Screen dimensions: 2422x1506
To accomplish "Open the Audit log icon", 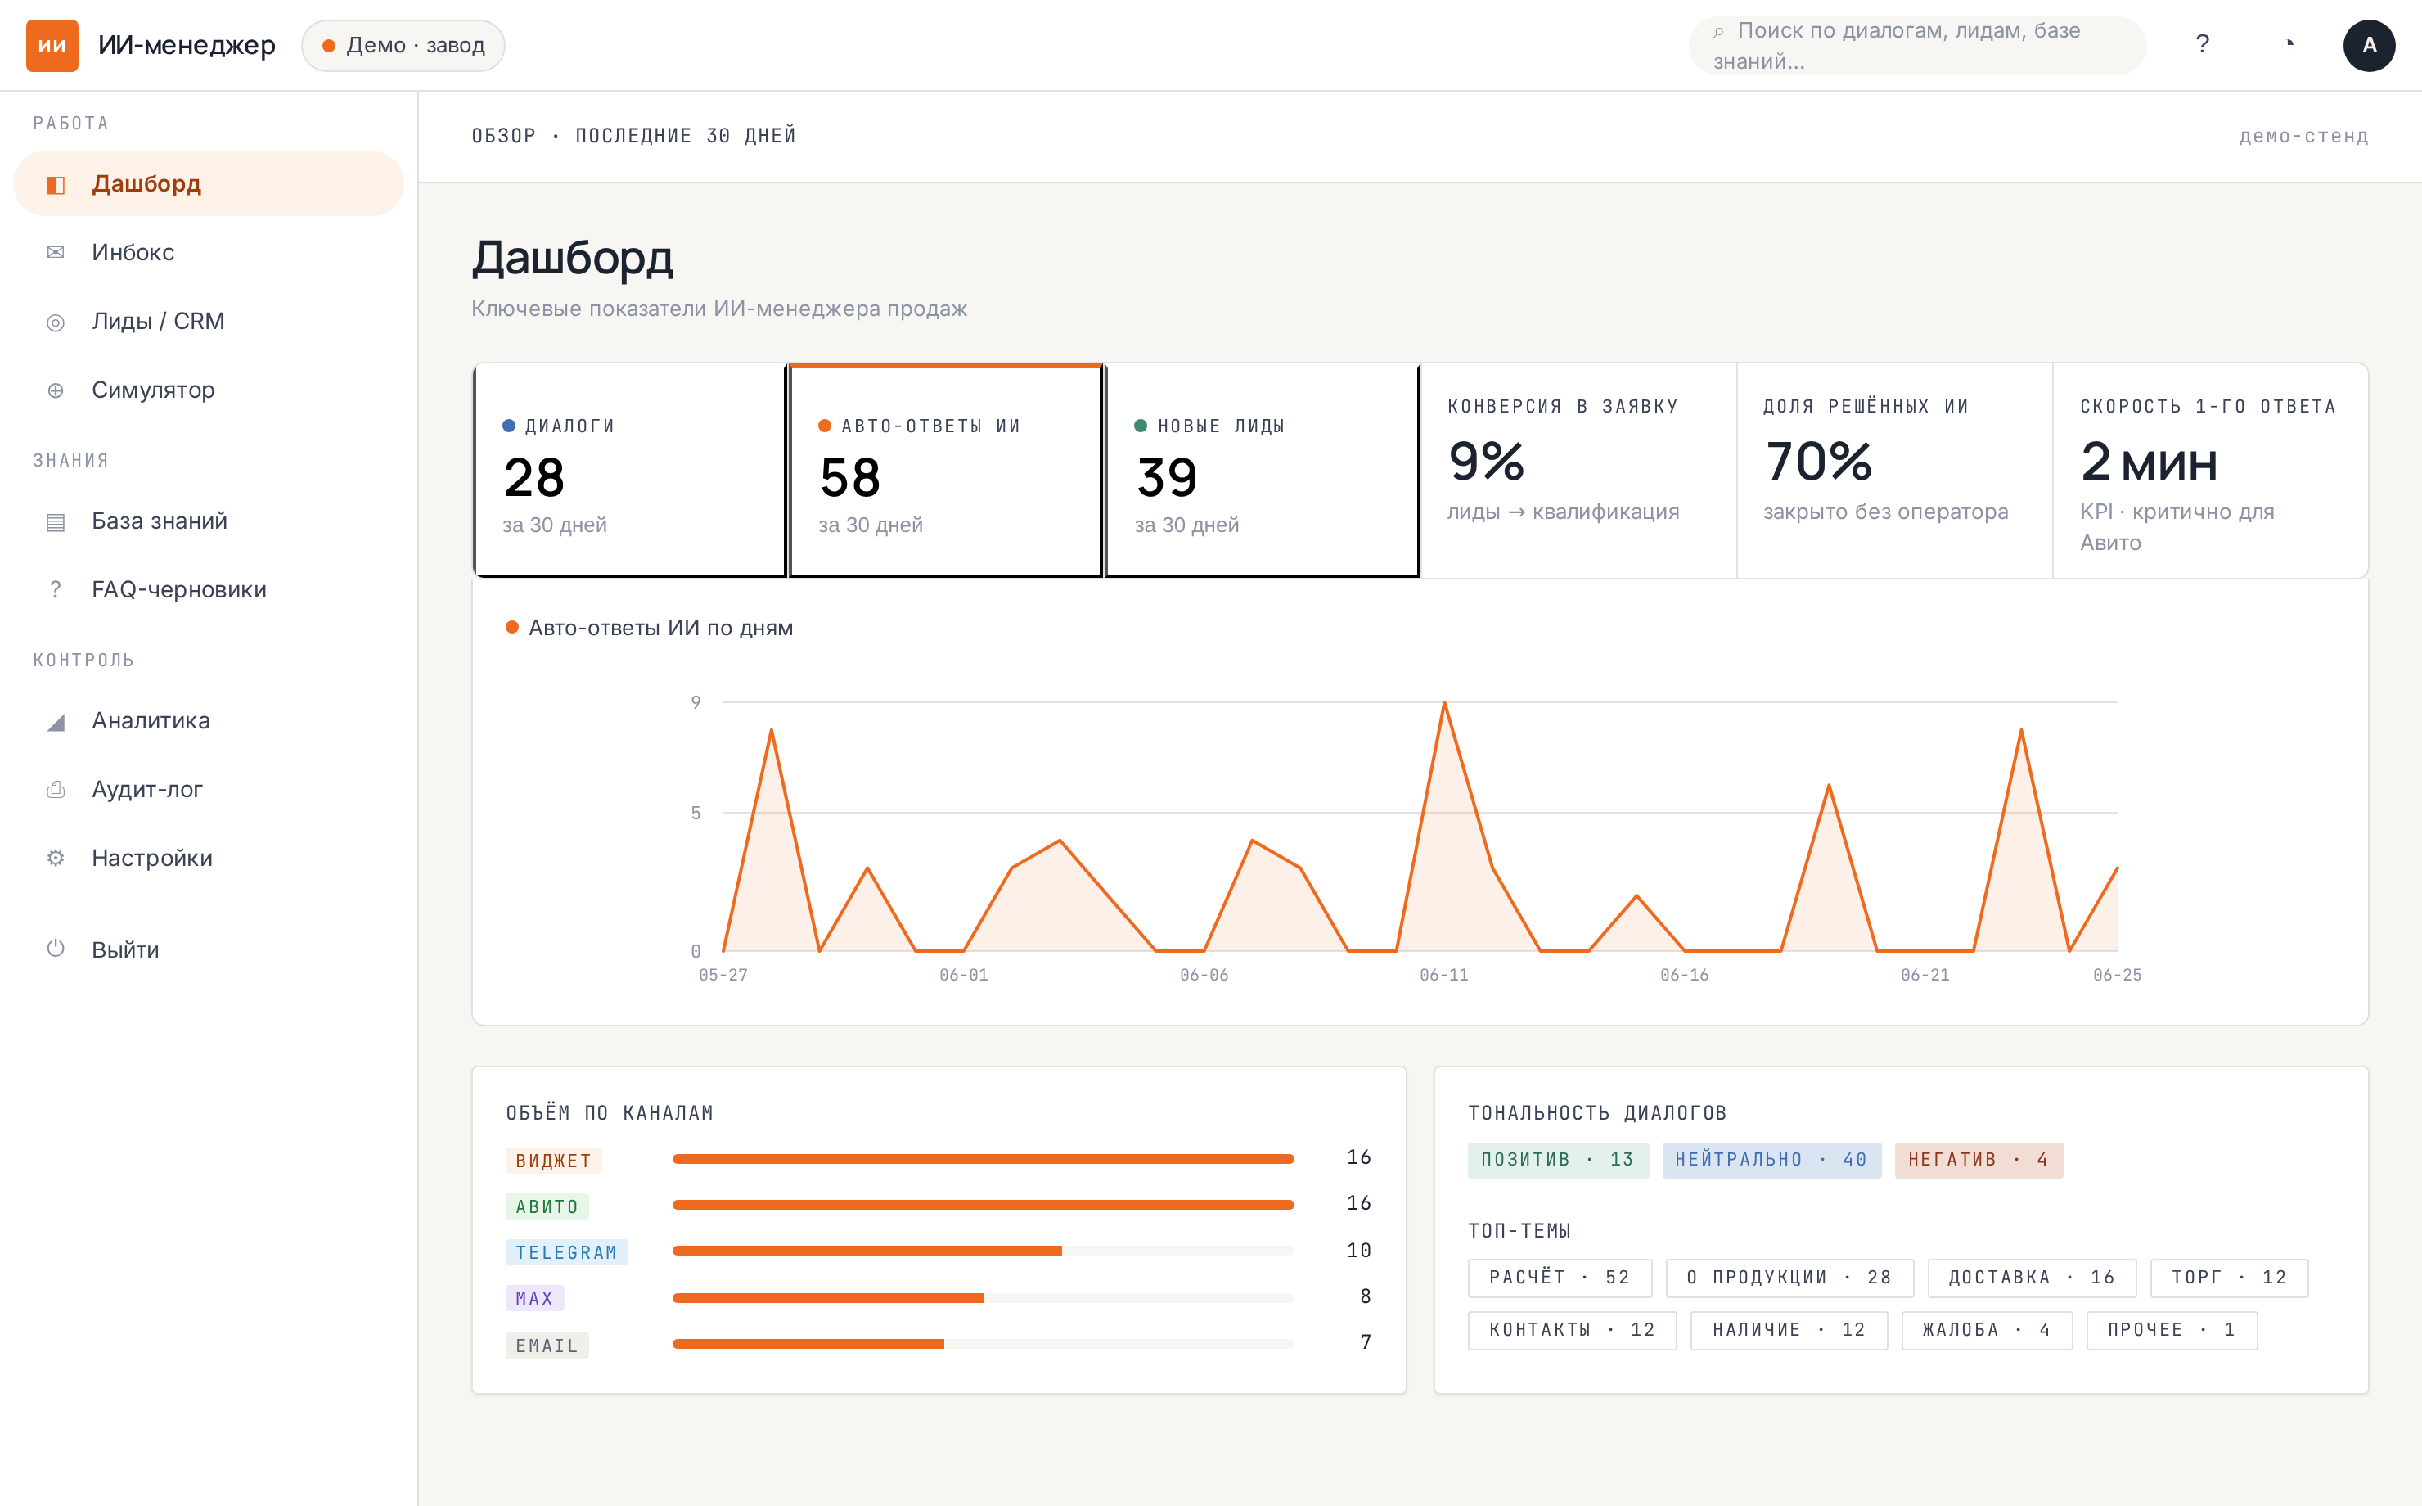I will click(x=56, y=789).
